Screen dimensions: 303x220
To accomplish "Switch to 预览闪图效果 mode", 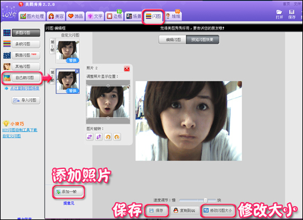I will [202, 40].
